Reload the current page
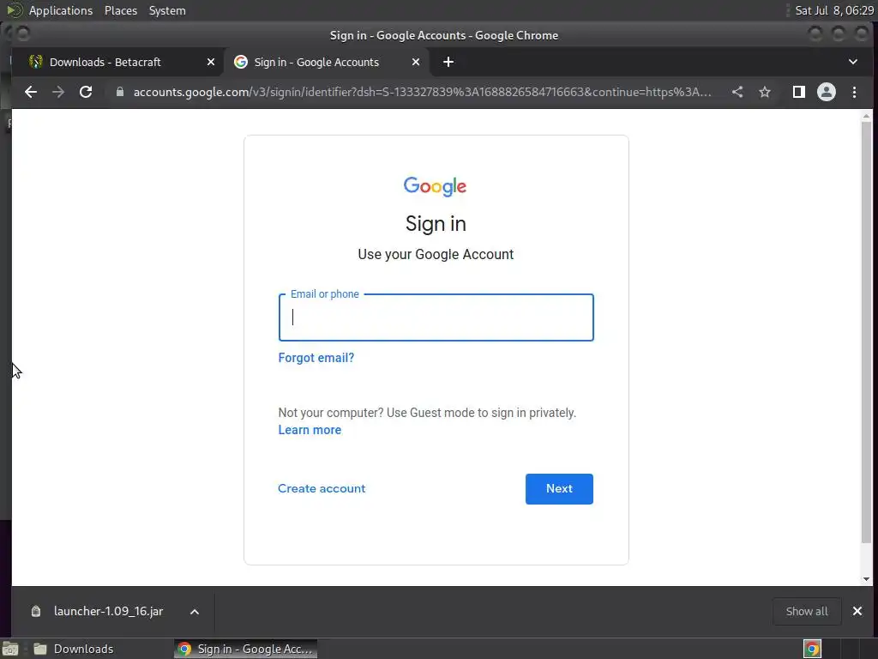Screen dimensions: 878x659 tap(86, 92)
